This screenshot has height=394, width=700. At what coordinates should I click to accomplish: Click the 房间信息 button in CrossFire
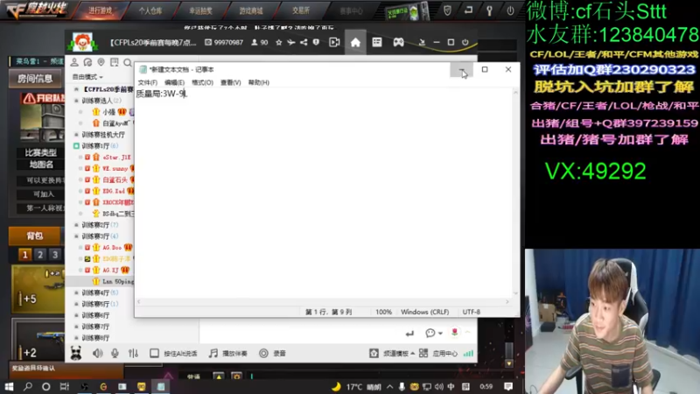coord(35,79)
